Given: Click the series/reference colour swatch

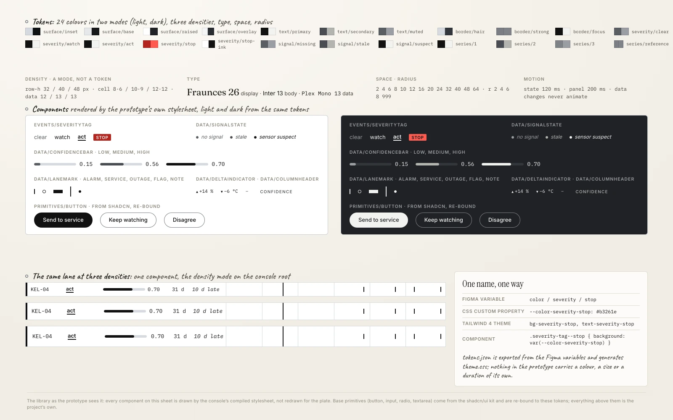Looking at the screenshot, I should pos(619,44).
